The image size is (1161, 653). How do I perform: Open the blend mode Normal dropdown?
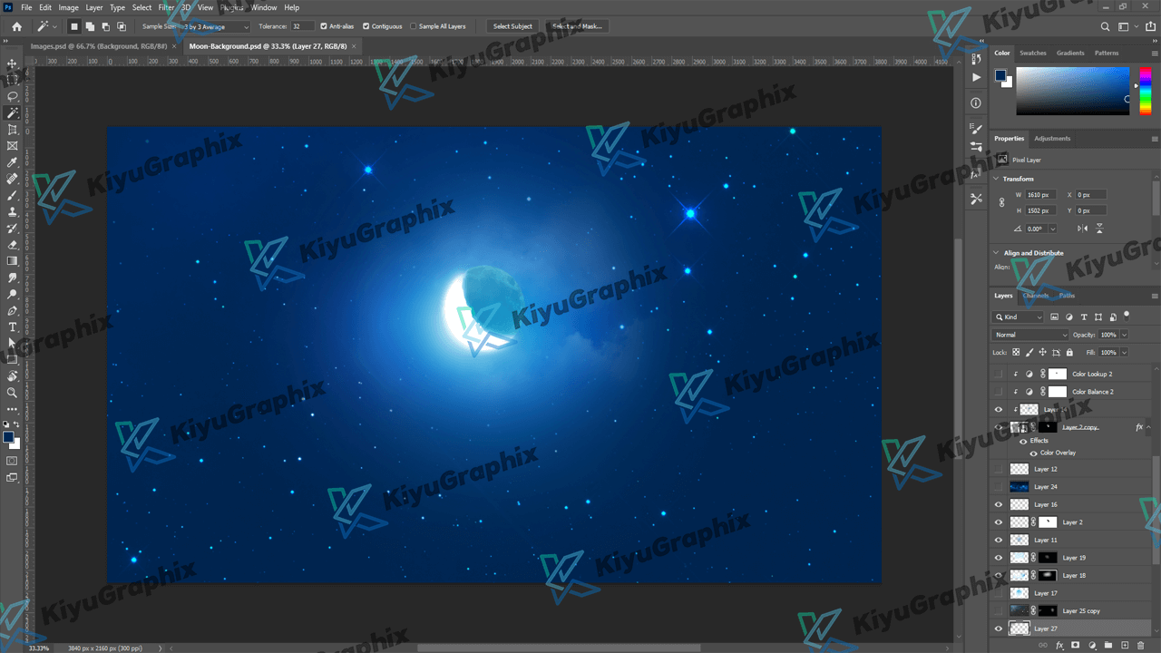[x=1030, y=335]
